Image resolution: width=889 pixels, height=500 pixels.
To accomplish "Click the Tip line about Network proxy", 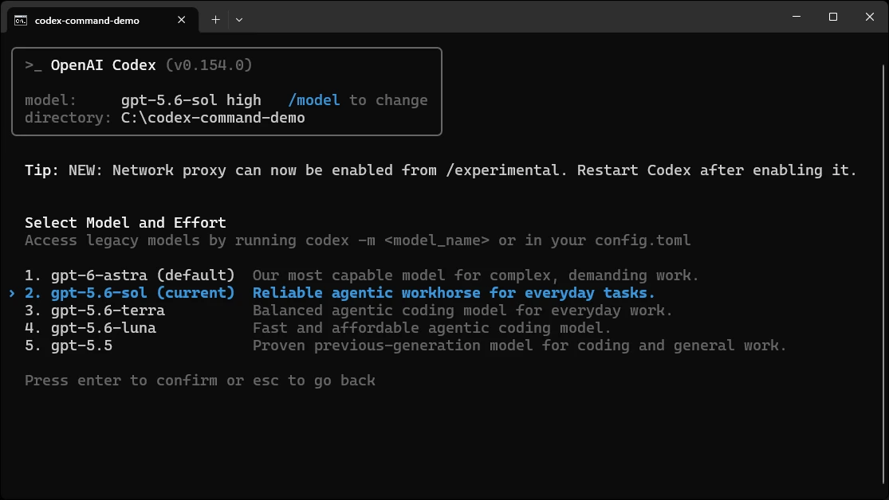I will [441, 170].
